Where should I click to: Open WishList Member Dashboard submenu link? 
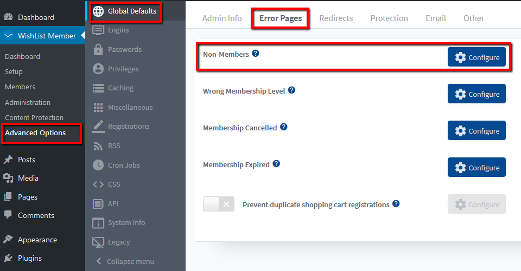tap(23, 57)
